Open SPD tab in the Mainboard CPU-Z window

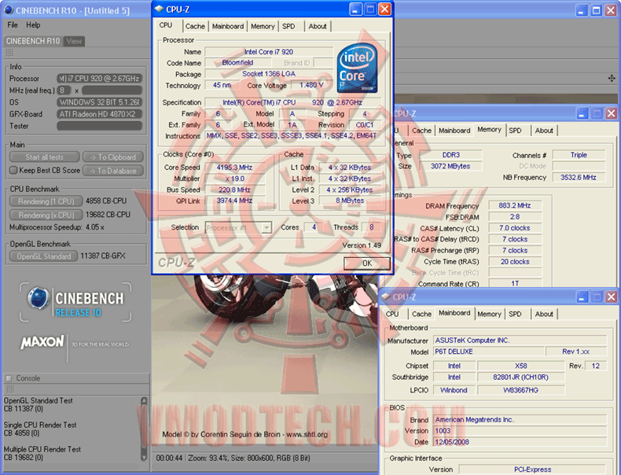515,314
